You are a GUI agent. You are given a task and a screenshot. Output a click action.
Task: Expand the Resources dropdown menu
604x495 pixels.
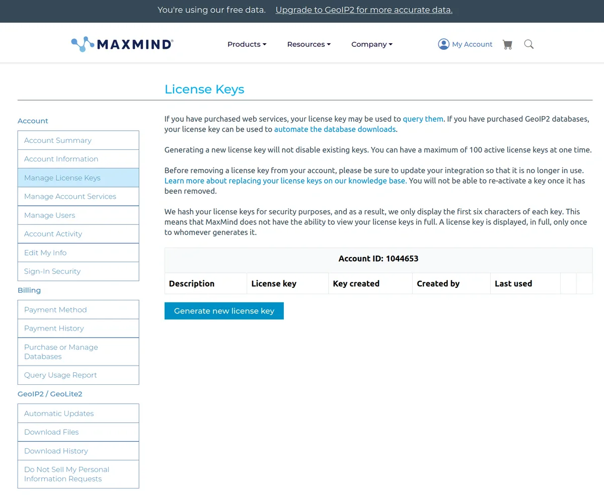click(309, 44)
